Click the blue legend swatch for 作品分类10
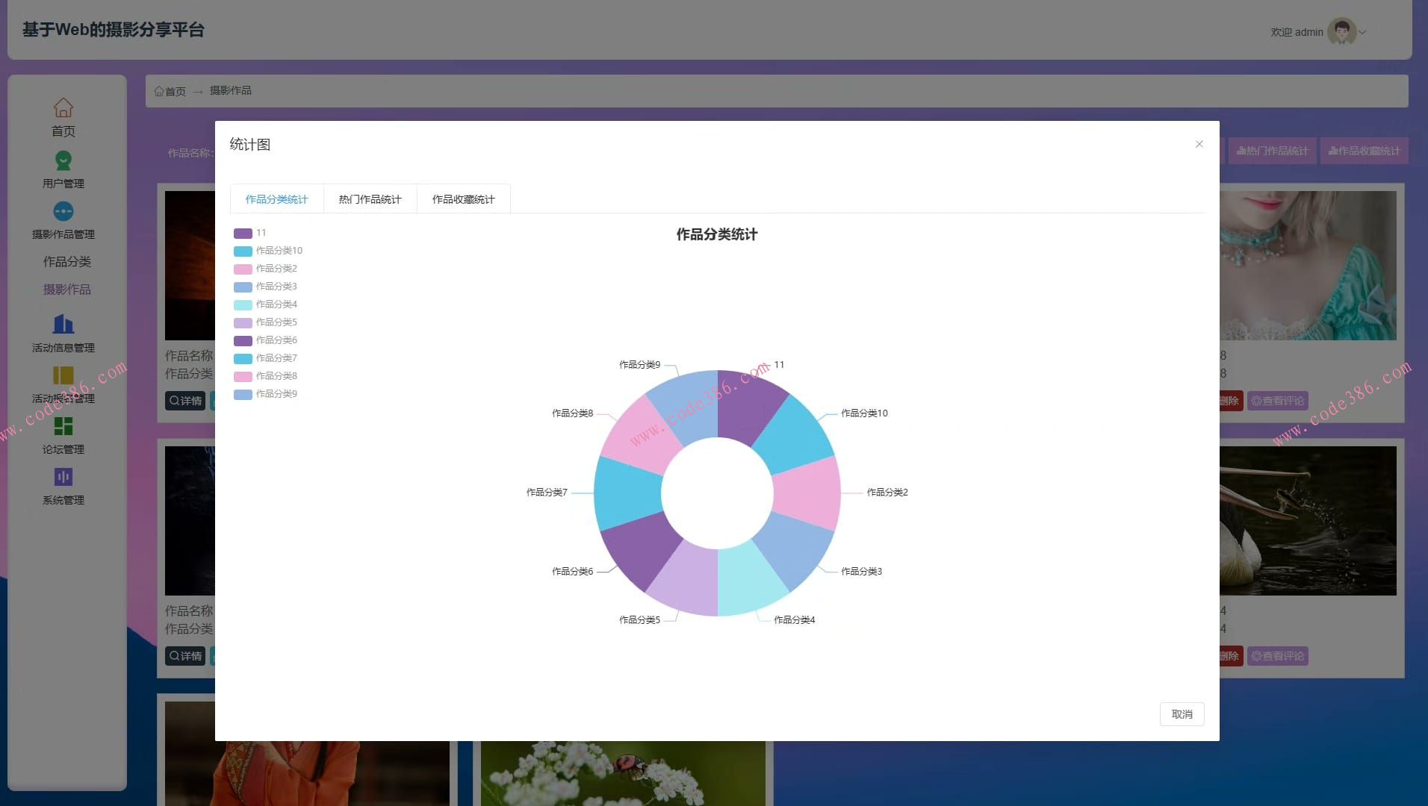 (x=243, y=252)
